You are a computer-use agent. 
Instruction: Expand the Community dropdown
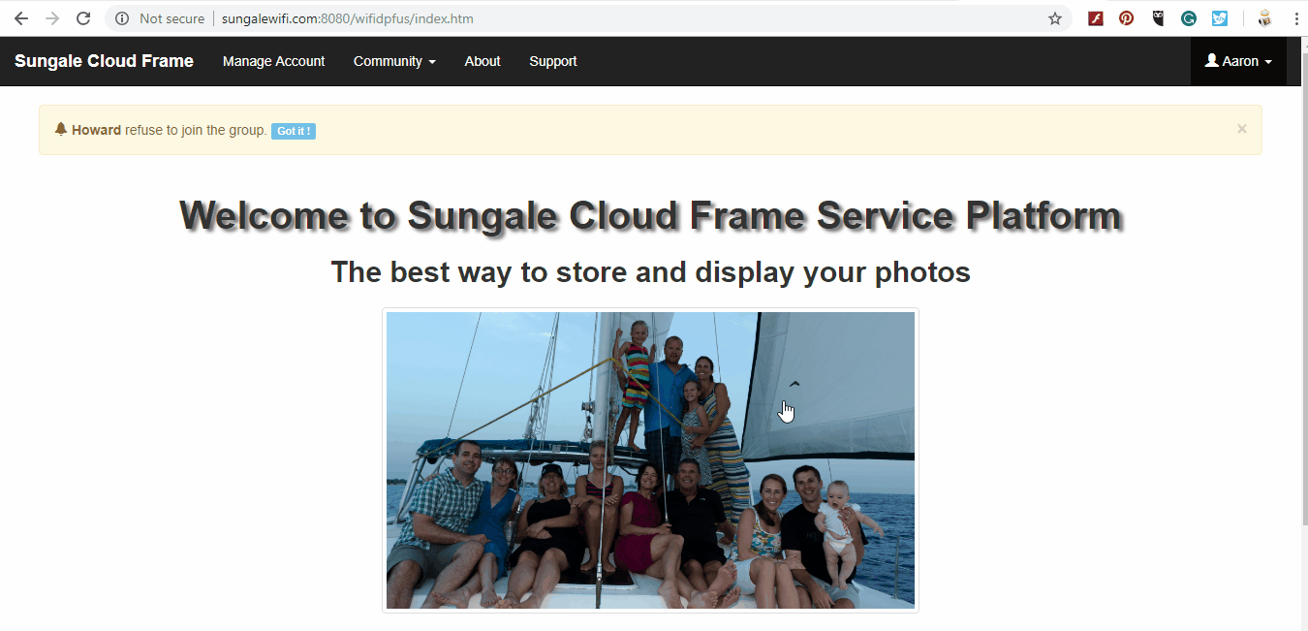[394, 61]
